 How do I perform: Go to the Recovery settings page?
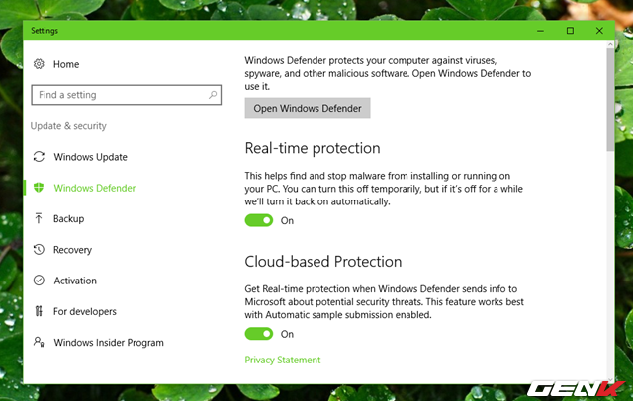pos(72,250)
